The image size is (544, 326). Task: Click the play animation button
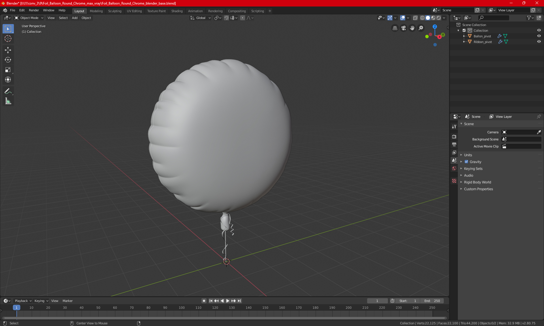click(228, 301)
